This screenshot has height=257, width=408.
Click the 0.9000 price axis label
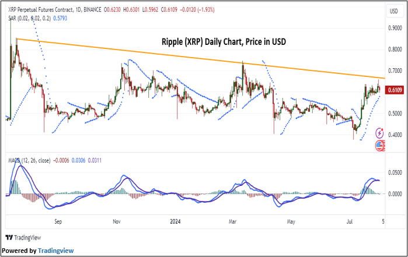pyautogui.click(x=395, y=28)
